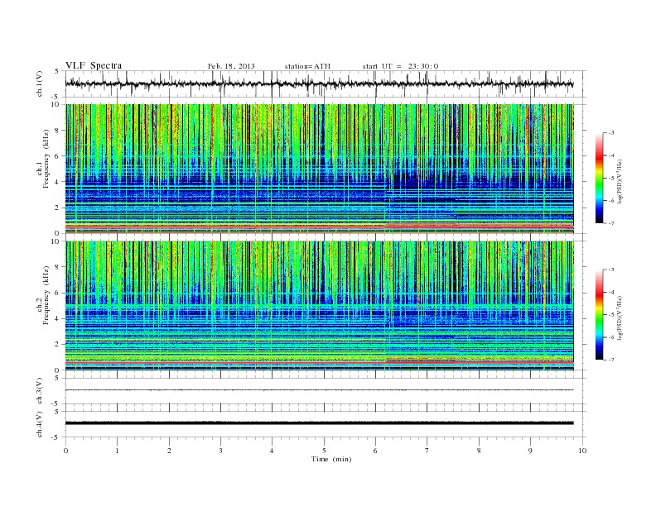Select the "start UT = 23:30:0" text
656x506 pixels.
click(x=400, y=66)
